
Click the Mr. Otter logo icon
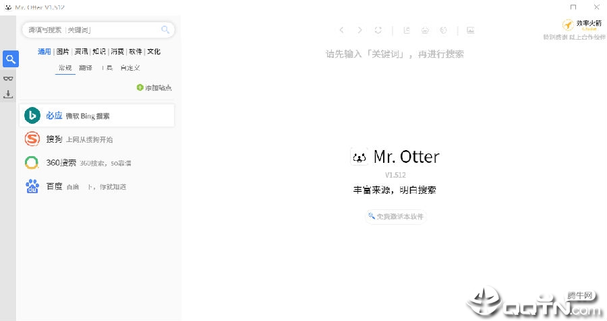pos(359,157)
